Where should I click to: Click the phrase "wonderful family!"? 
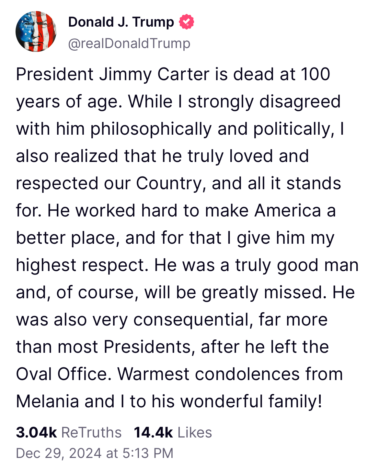251,401
